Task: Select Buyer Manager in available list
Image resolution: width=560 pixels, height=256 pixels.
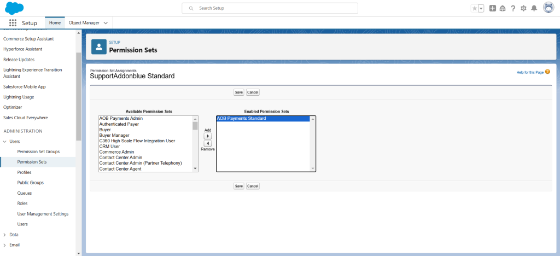Action: tap(145, 135)
